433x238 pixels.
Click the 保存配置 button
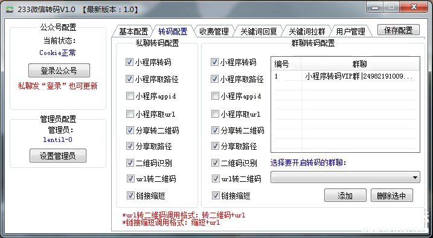398,30
